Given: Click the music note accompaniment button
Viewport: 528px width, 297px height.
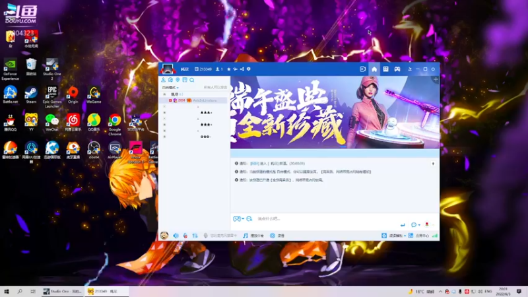Looking at the screenshot, I should [253, 236].
